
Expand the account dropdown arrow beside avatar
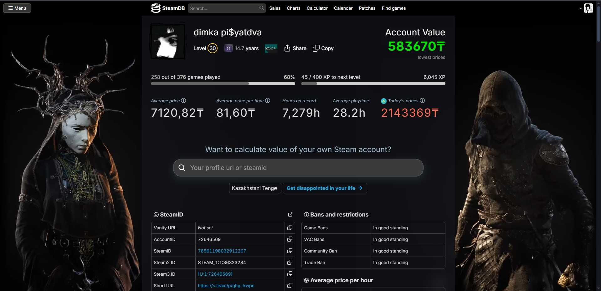point(580,8)
